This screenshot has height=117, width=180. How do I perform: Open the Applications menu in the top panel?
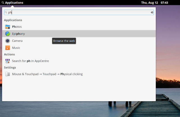point(14,3)
